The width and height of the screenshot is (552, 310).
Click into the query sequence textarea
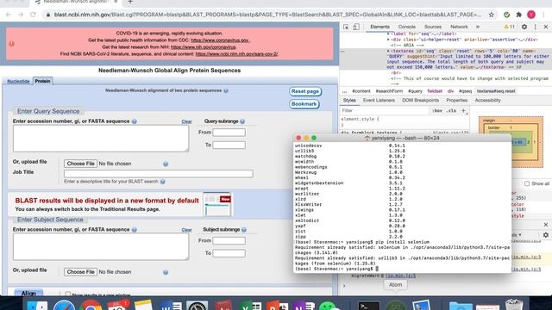coord(101,139)
